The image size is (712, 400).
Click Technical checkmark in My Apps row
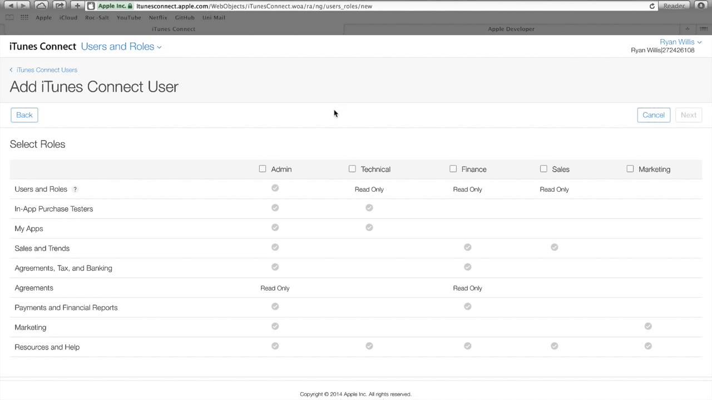[369, 227]
